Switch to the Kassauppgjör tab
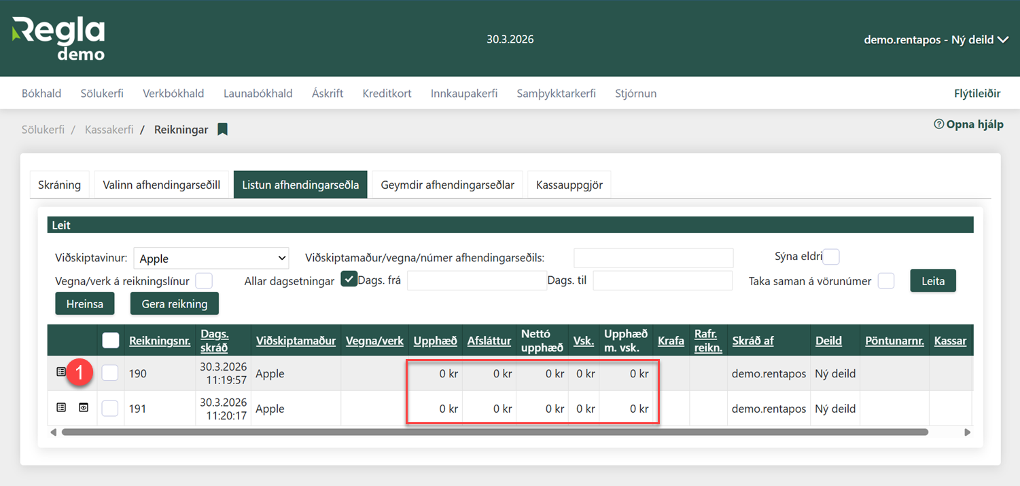The image size is (1020, 486). coord(569,185)
